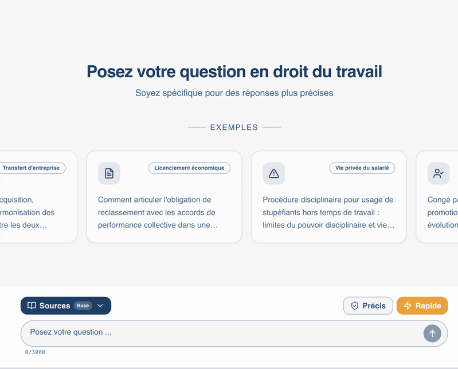Enable Rapide answer mode
Image resolution: width=458 pixels, height=369 pixels.
(x=422, y=305)
